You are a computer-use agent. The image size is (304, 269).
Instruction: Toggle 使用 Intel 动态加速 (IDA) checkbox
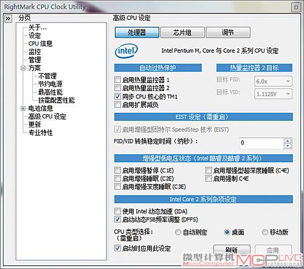(x=117, y=211)
